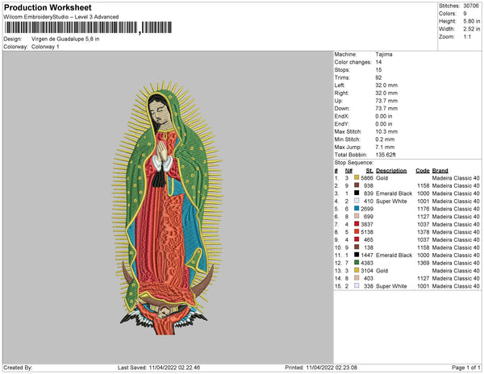Click the brown swatch in stop 2
Image resolution: width=484 pixels, height=374 pixels.
point(357,185)
